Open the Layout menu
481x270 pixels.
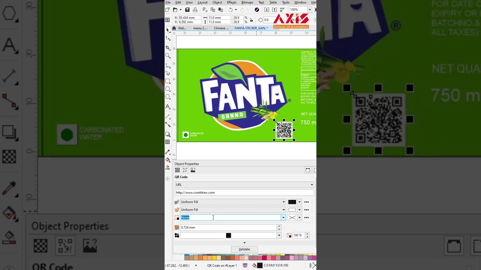pos(203,3)
